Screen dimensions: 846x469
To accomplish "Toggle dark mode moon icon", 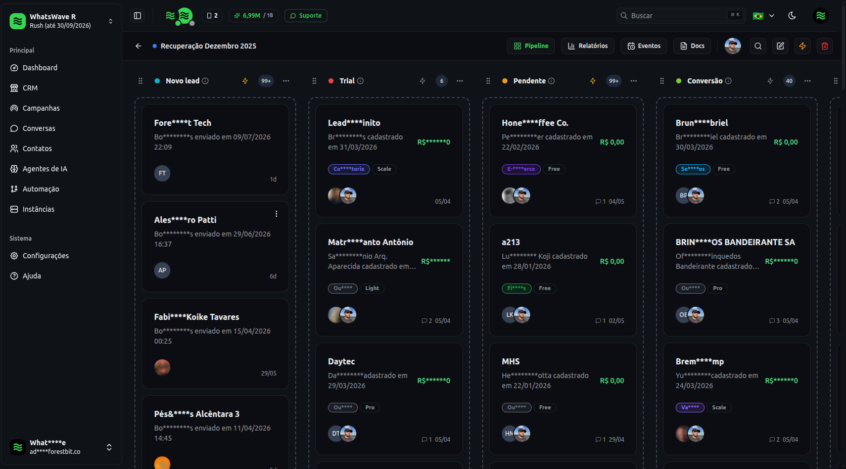I will (792, 16).
